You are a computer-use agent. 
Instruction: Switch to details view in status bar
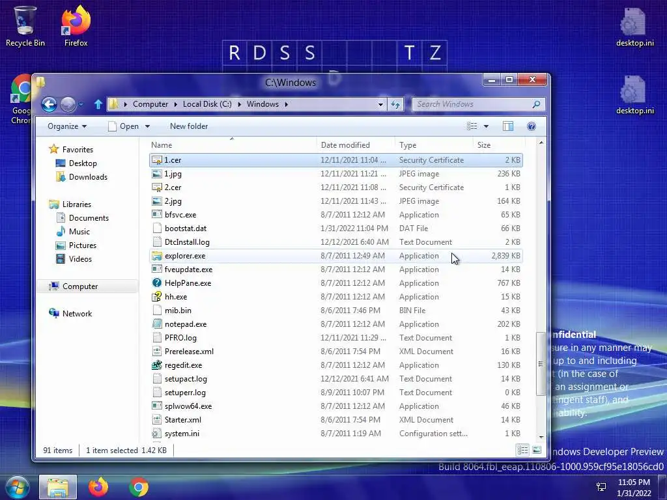tap(523, 450)
